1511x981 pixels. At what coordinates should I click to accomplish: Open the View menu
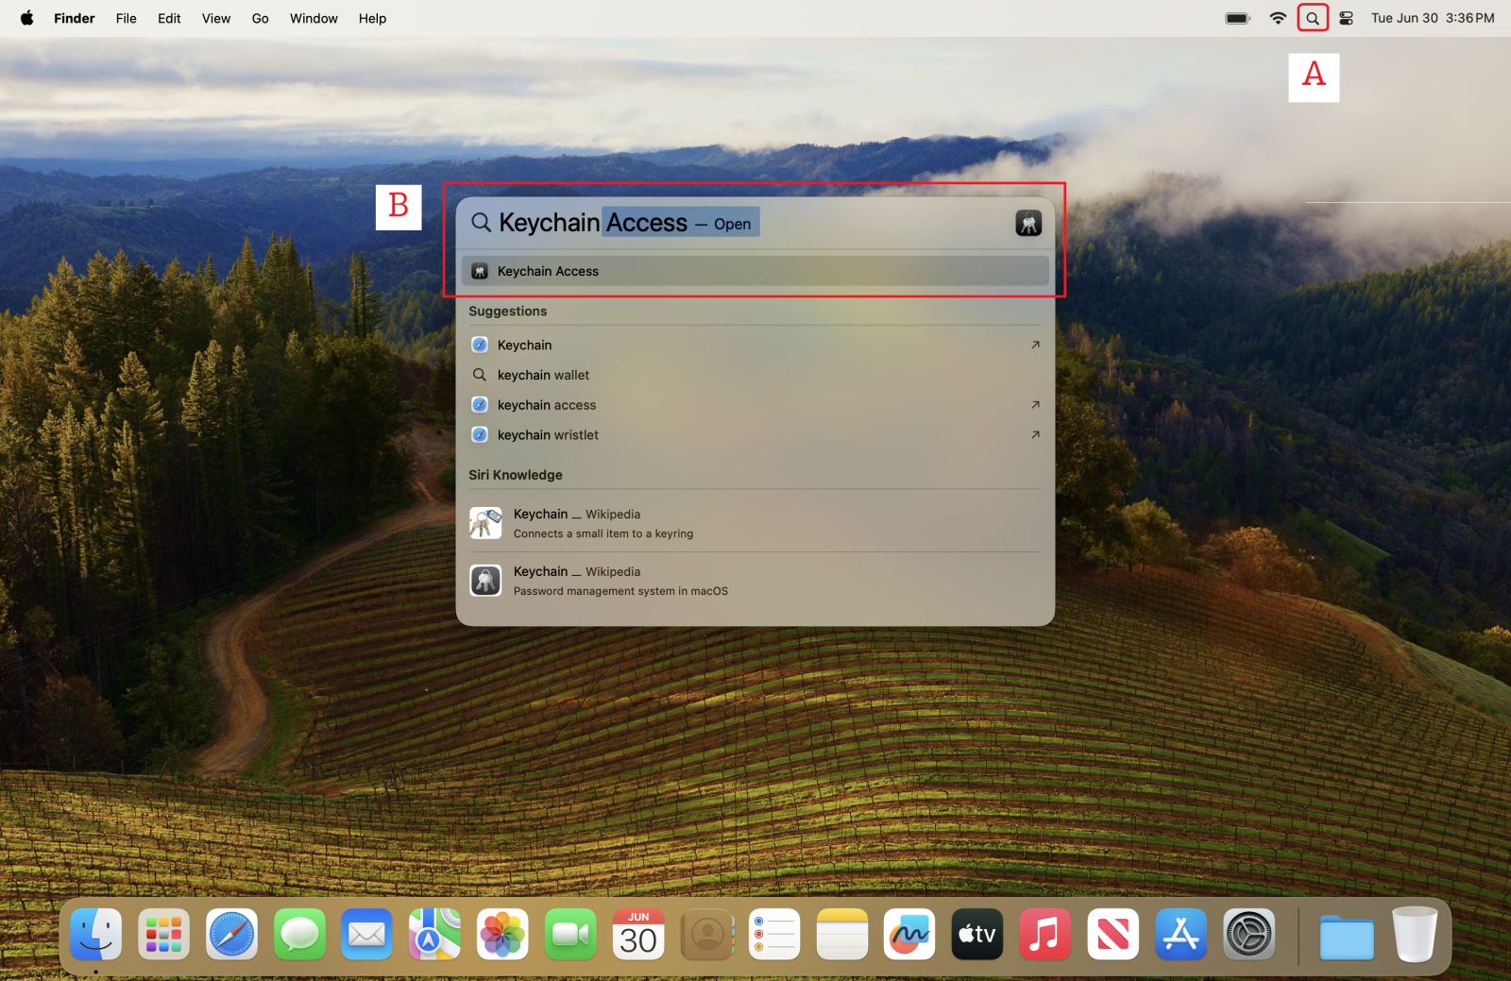pos(216,18)
